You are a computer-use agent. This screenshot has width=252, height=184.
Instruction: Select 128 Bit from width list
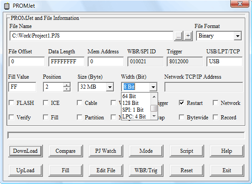(136, 103)
